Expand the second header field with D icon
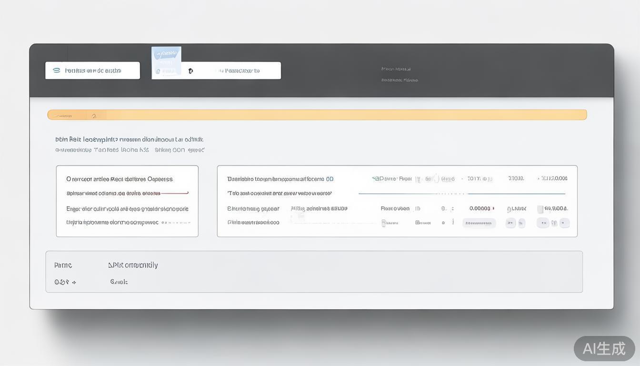This screenshot has height=366, width=640. click(x=233, y=71)
